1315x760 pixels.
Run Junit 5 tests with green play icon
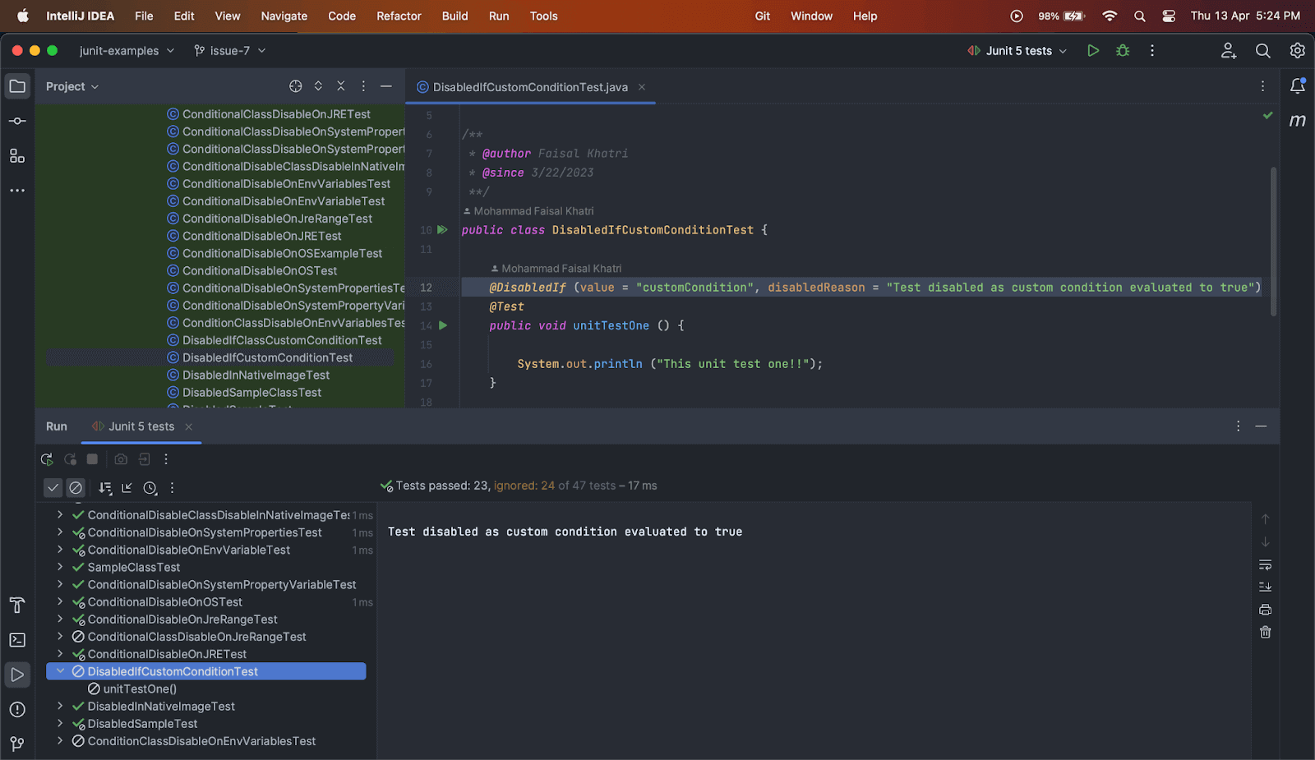tap(1093, 51)
